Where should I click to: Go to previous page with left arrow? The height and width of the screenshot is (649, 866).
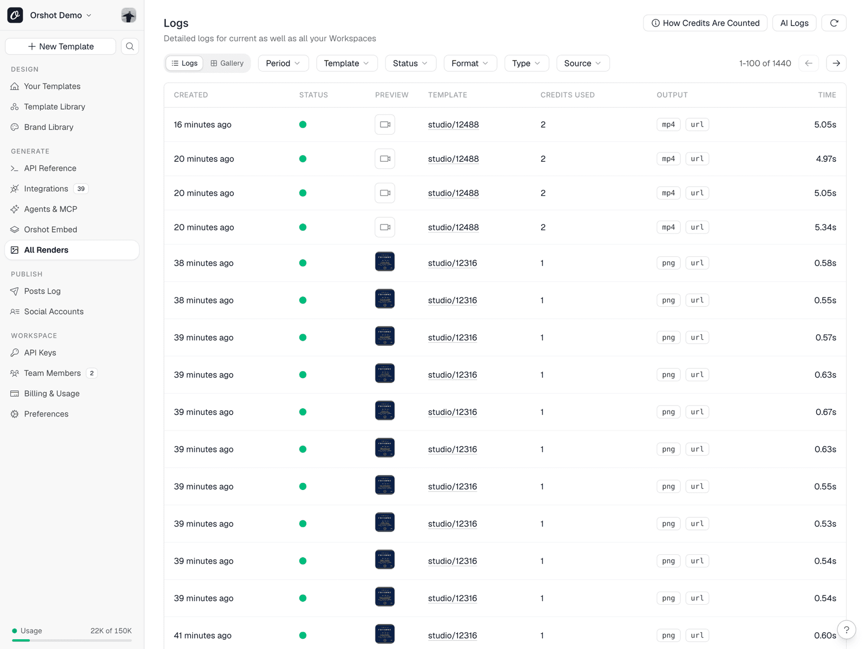(x=809, y=63)
